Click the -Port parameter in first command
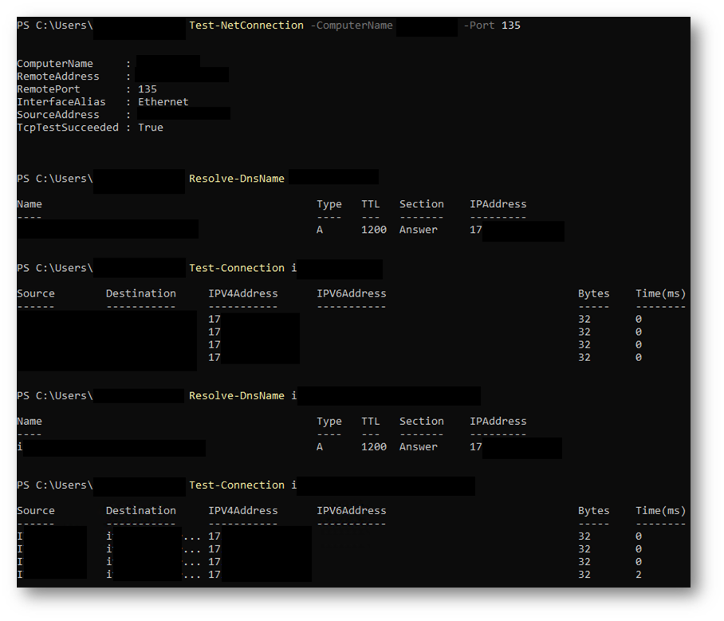Viewport: 724px width, 621px height. tap(479, 26)
